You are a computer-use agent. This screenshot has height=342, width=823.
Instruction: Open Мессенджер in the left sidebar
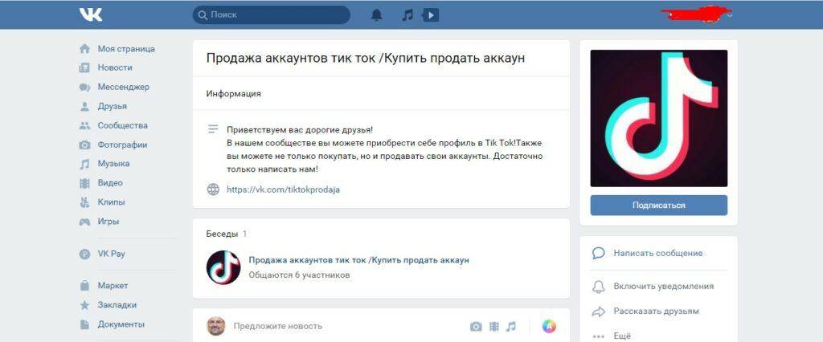click(123, 87)
